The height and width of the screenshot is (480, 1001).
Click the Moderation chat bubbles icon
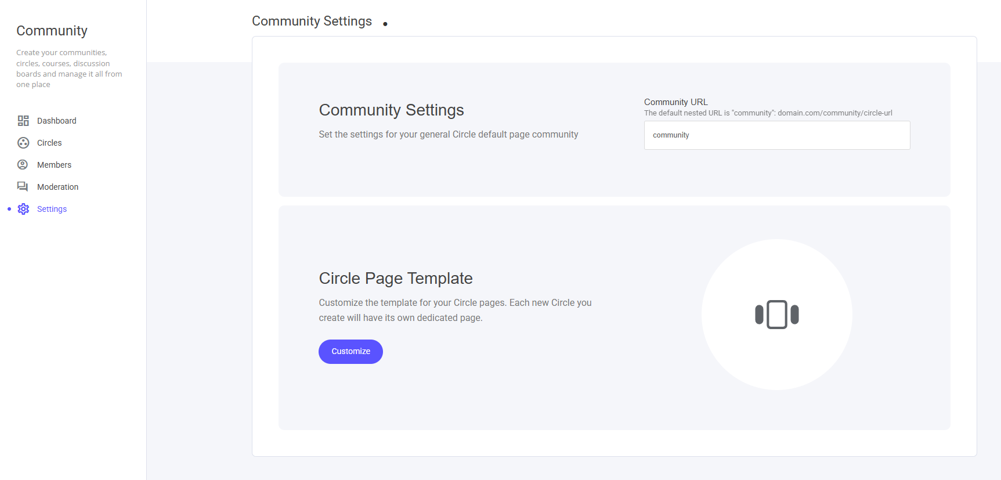[23, 187]
